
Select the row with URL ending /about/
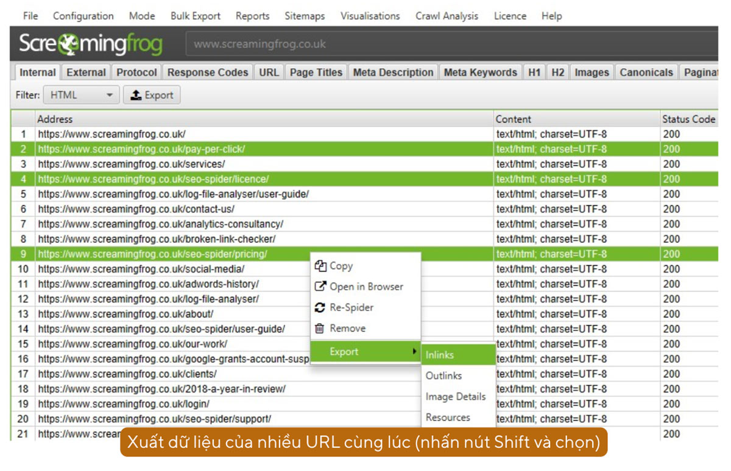click(x=364, y=314)
